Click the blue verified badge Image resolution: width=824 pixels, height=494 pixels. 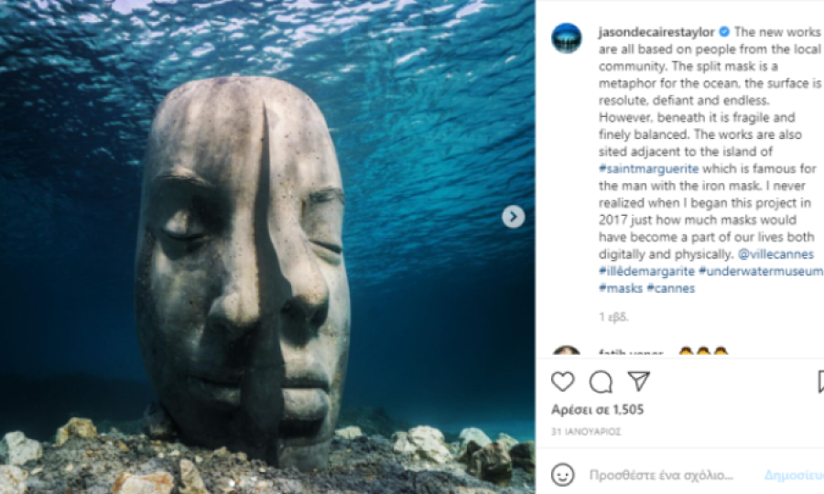(x=724, y=32)
